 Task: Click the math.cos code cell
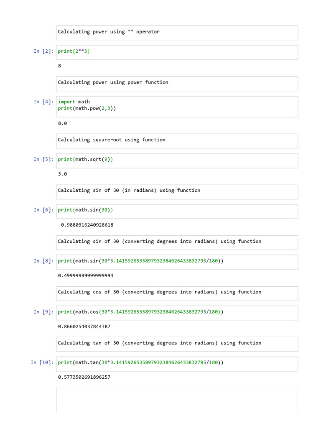pyautogui.click(x=177, y=313)
